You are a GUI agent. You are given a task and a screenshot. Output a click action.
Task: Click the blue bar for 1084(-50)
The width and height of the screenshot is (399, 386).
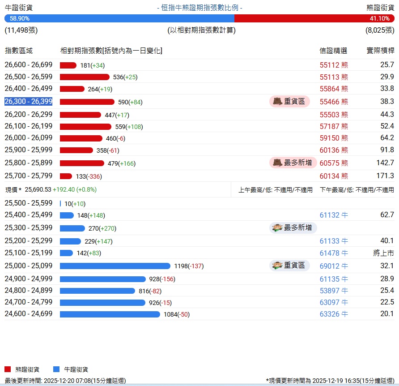coord(110,314)
